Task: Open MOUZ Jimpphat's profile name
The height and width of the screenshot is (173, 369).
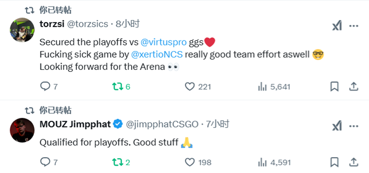Action: click(75, 124)
